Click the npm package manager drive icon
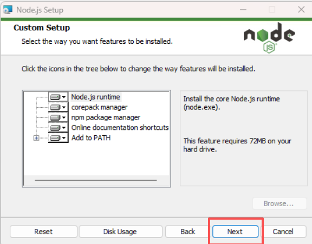Screen dimensions: 312x244 tap(55, 117)
